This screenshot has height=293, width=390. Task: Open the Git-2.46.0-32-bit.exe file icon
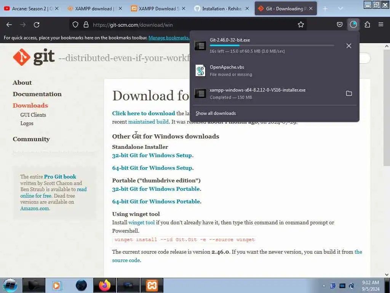200,46
